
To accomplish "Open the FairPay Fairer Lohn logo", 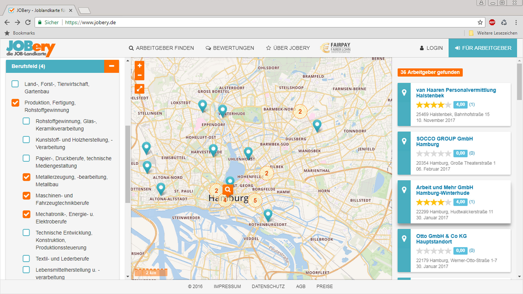I will [x=335, y=48].
